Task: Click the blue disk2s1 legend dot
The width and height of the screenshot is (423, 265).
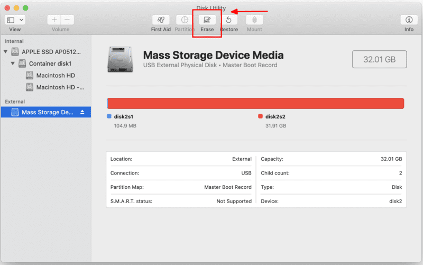Action: [109, 116]
